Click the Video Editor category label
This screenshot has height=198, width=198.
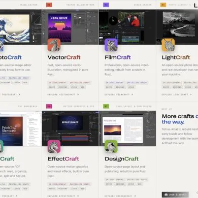click(x=143, y=5)
